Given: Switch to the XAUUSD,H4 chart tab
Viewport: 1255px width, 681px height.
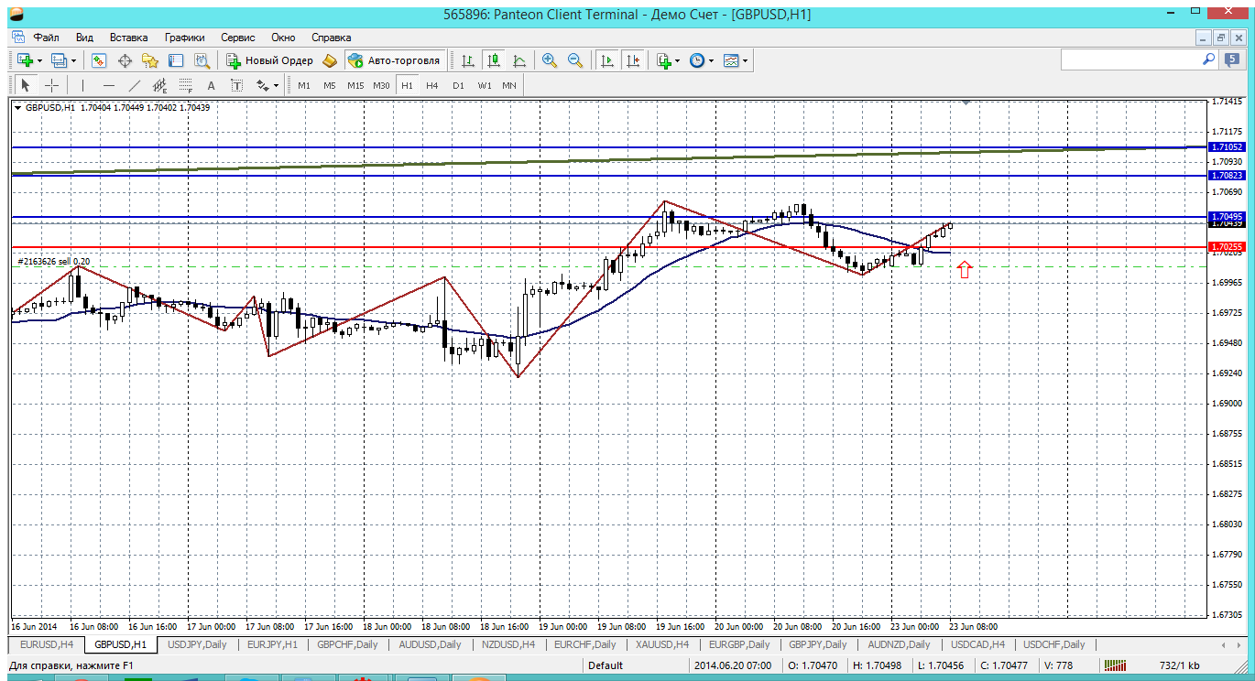Looking at the screenshot, I should point(660,644).
